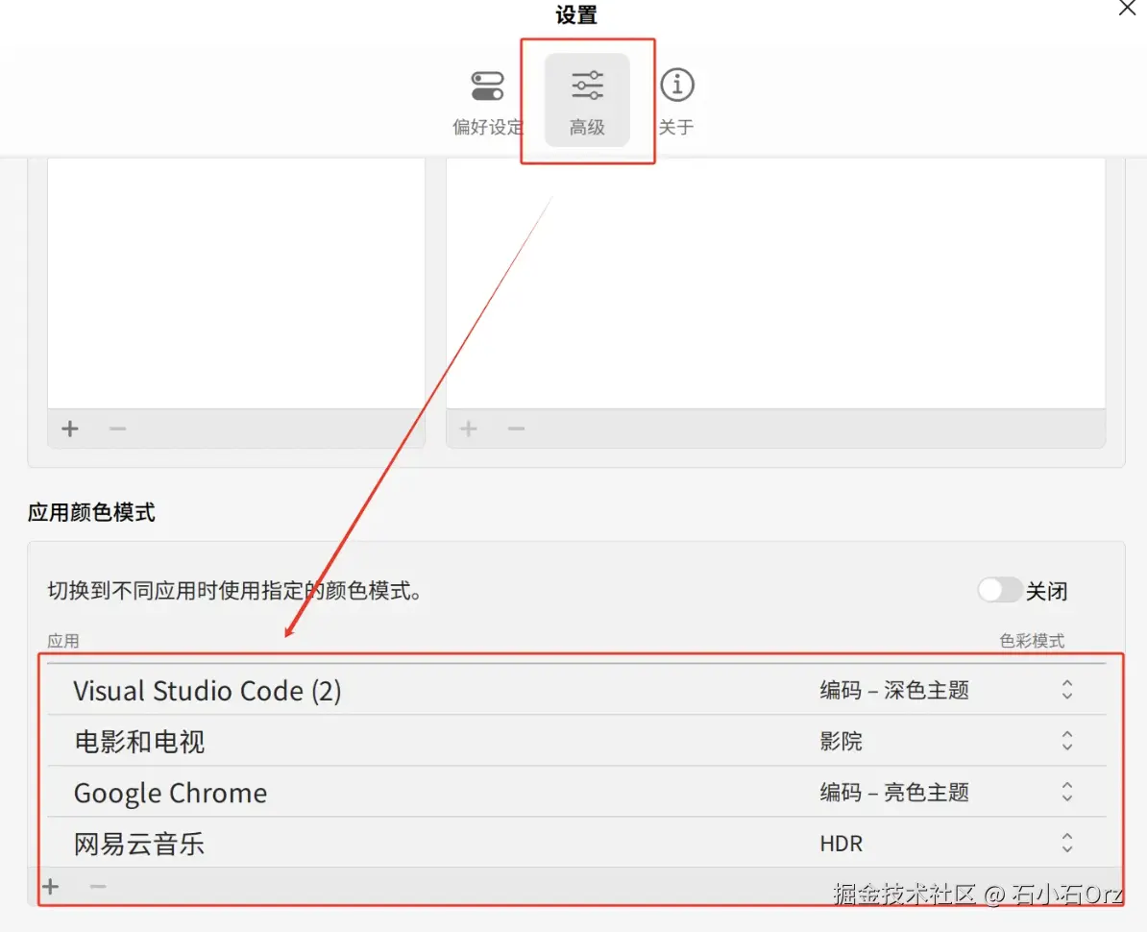The image size is (1147, 932).
Task: Open the 偏好设定 preferences tab
Action: [x=488, y=101]
